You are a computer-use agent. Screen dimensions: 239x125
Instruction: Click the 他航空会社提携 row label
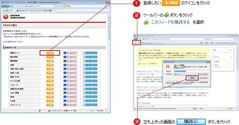tap(17, 89)
